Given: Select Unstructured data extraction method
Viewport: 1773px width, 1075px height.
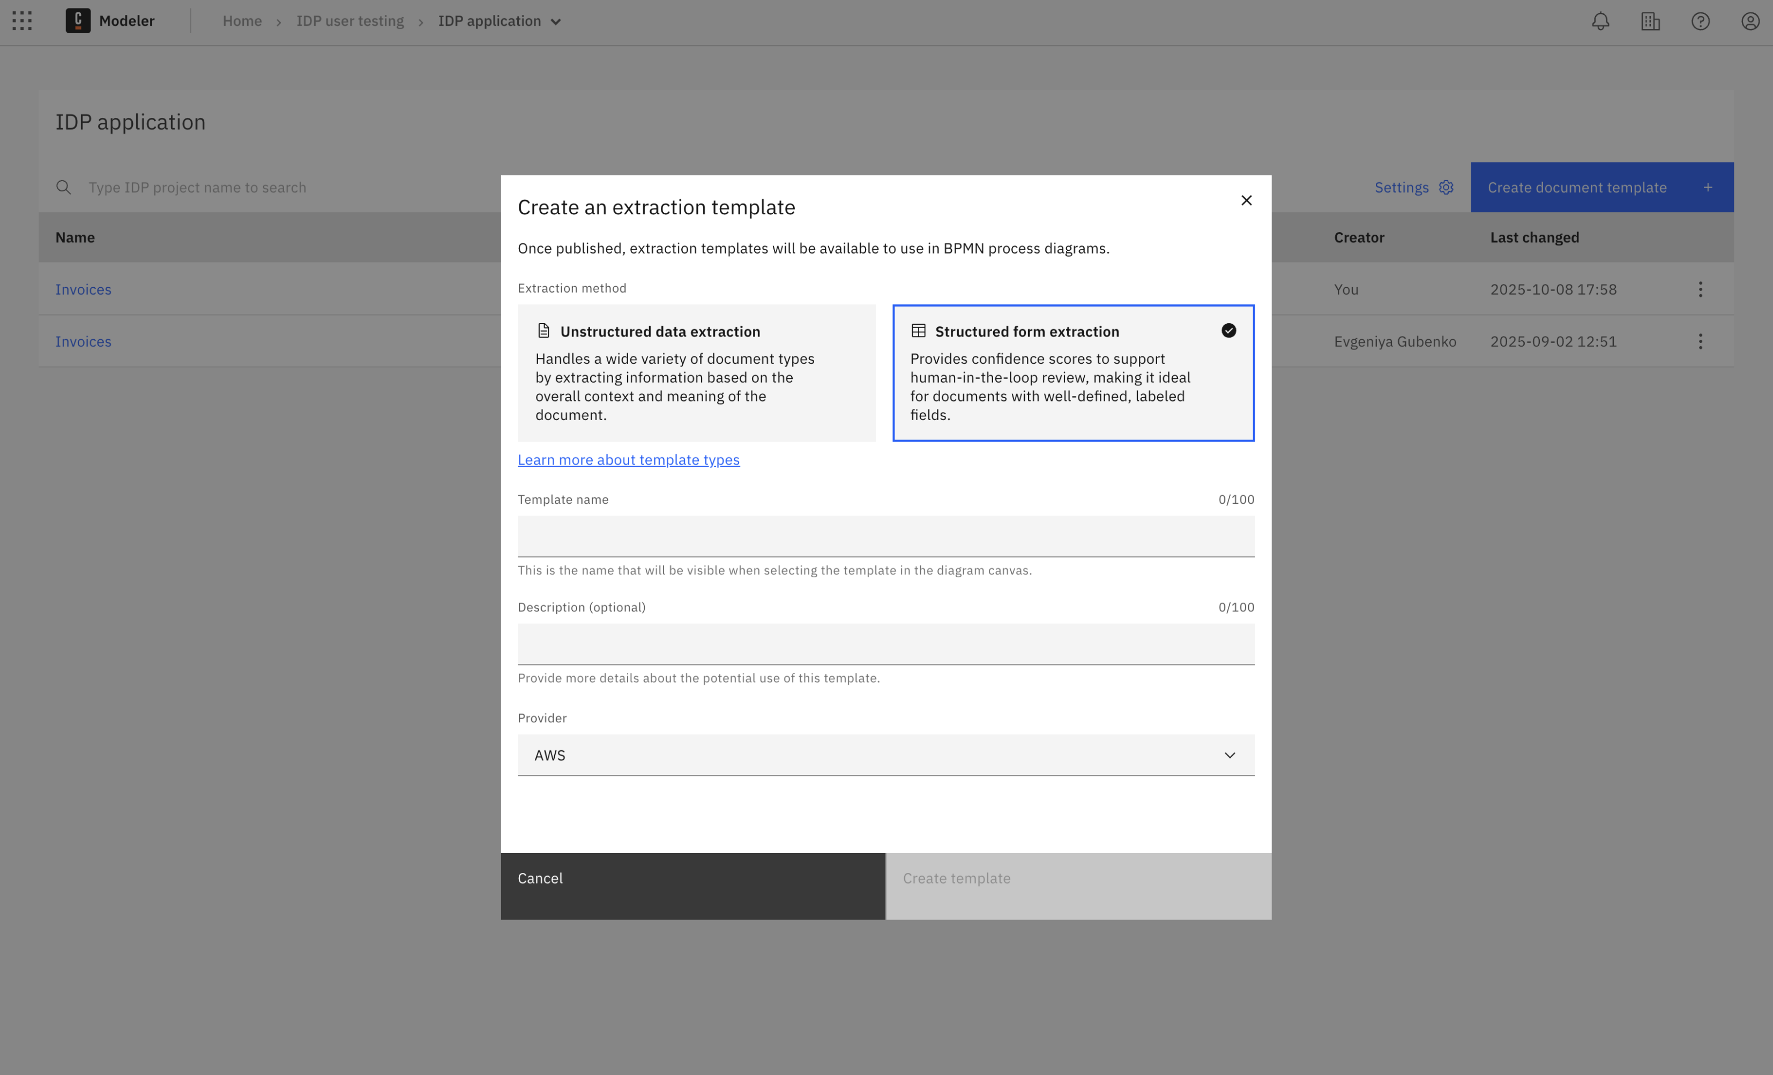Looking at the screenshot, I should coord(696,373).
